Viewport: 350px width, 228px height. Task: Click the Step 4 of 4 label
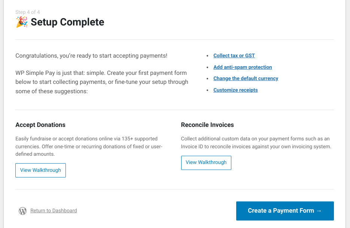click(27, 12)
